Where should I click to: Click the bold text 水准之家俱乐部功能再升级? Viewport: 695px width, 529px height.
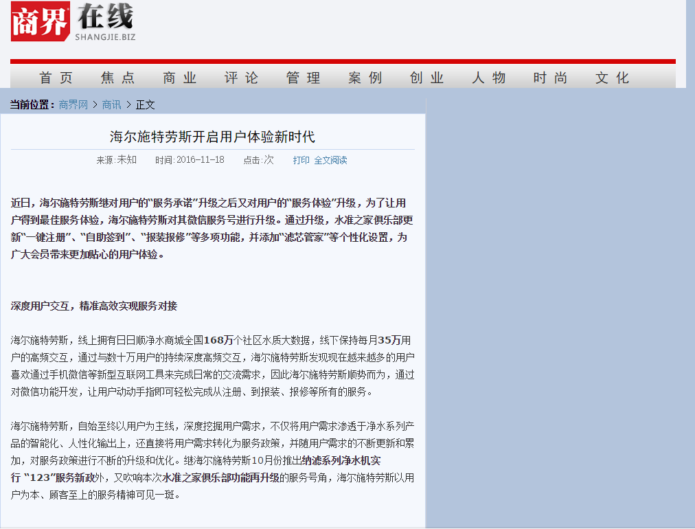220,477
